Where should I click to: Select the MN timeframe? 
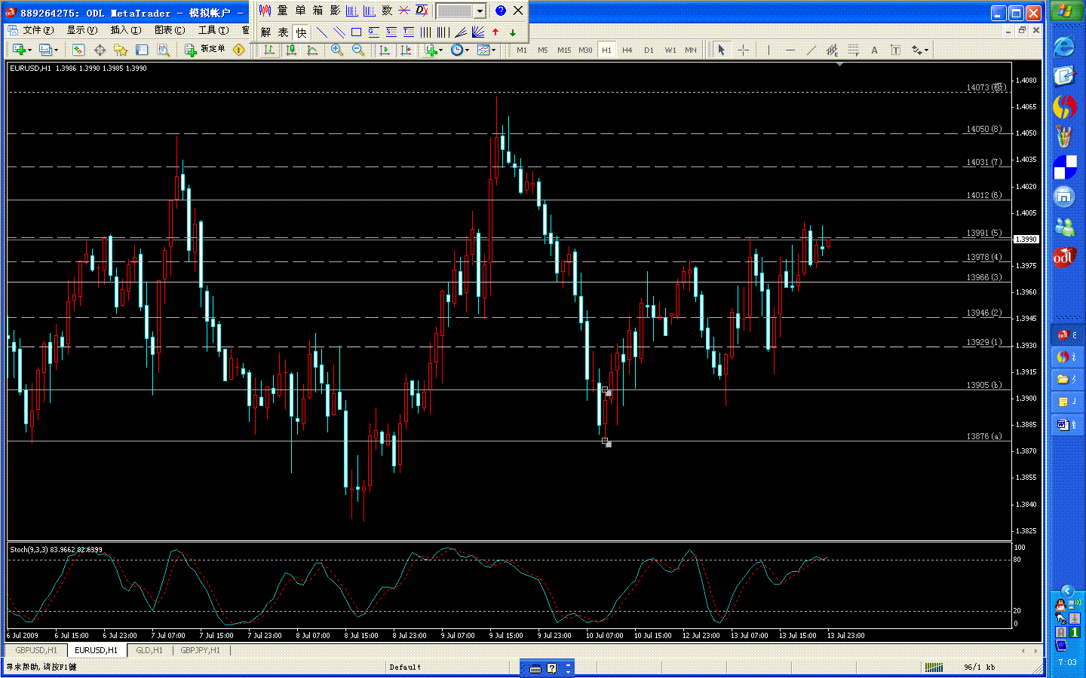coord(691,50)
